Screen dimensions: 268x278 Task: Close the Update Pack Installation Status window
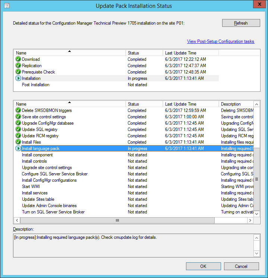[x=259, y=4]
